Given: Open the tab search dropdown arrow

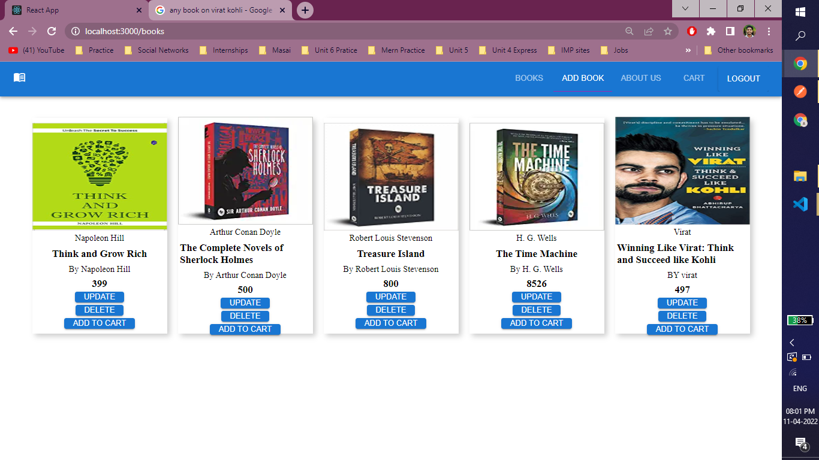Looking at the screenshot, I should point(685,10).
